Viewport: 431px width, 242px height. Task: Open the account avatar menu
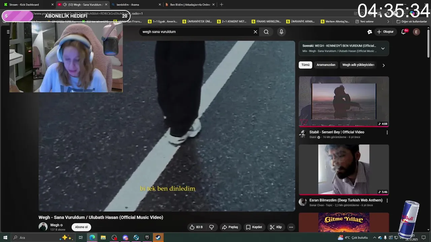tap(417, 32)
